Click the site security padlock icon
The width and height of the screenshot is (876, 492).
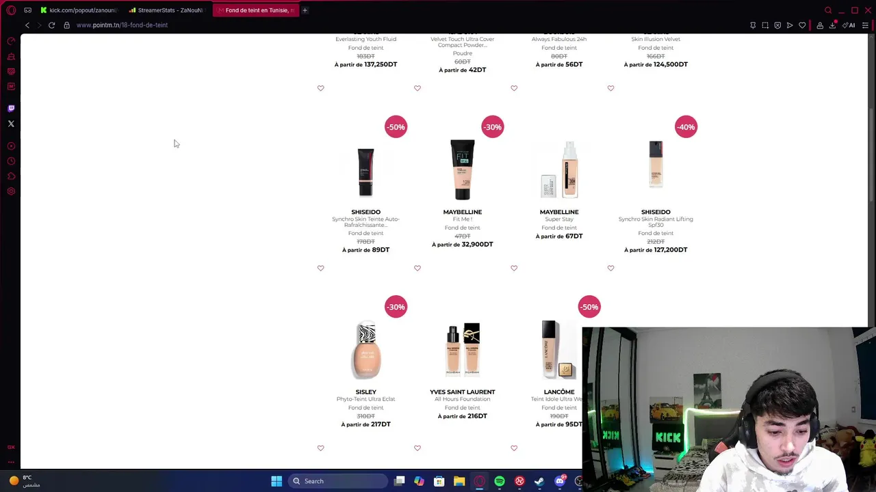66,25
